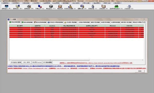Select the row with 登记编号 100001
Screen dimensions: 154x93
click(76, 37)
